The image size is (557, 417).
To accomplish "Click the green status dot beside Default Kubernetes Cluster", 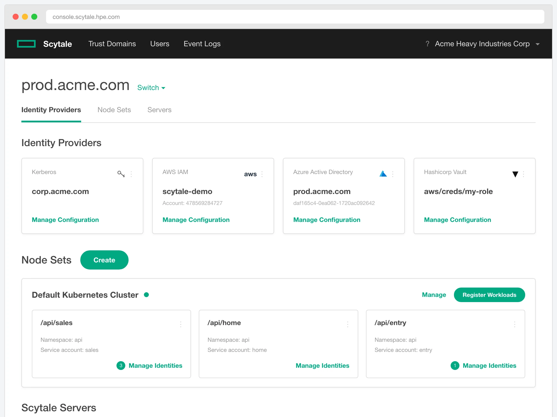I will pyautogui.click(x=146, y=295).
